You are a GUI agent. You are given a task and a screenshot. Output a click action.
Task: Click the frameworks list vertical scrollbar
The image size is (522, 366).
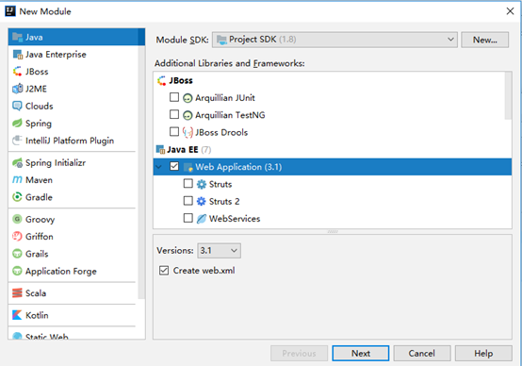click(508, 95)
